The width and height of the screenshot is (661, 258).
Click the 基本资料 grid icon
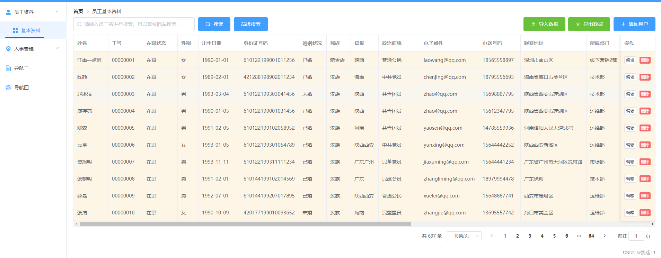[15, 30]
